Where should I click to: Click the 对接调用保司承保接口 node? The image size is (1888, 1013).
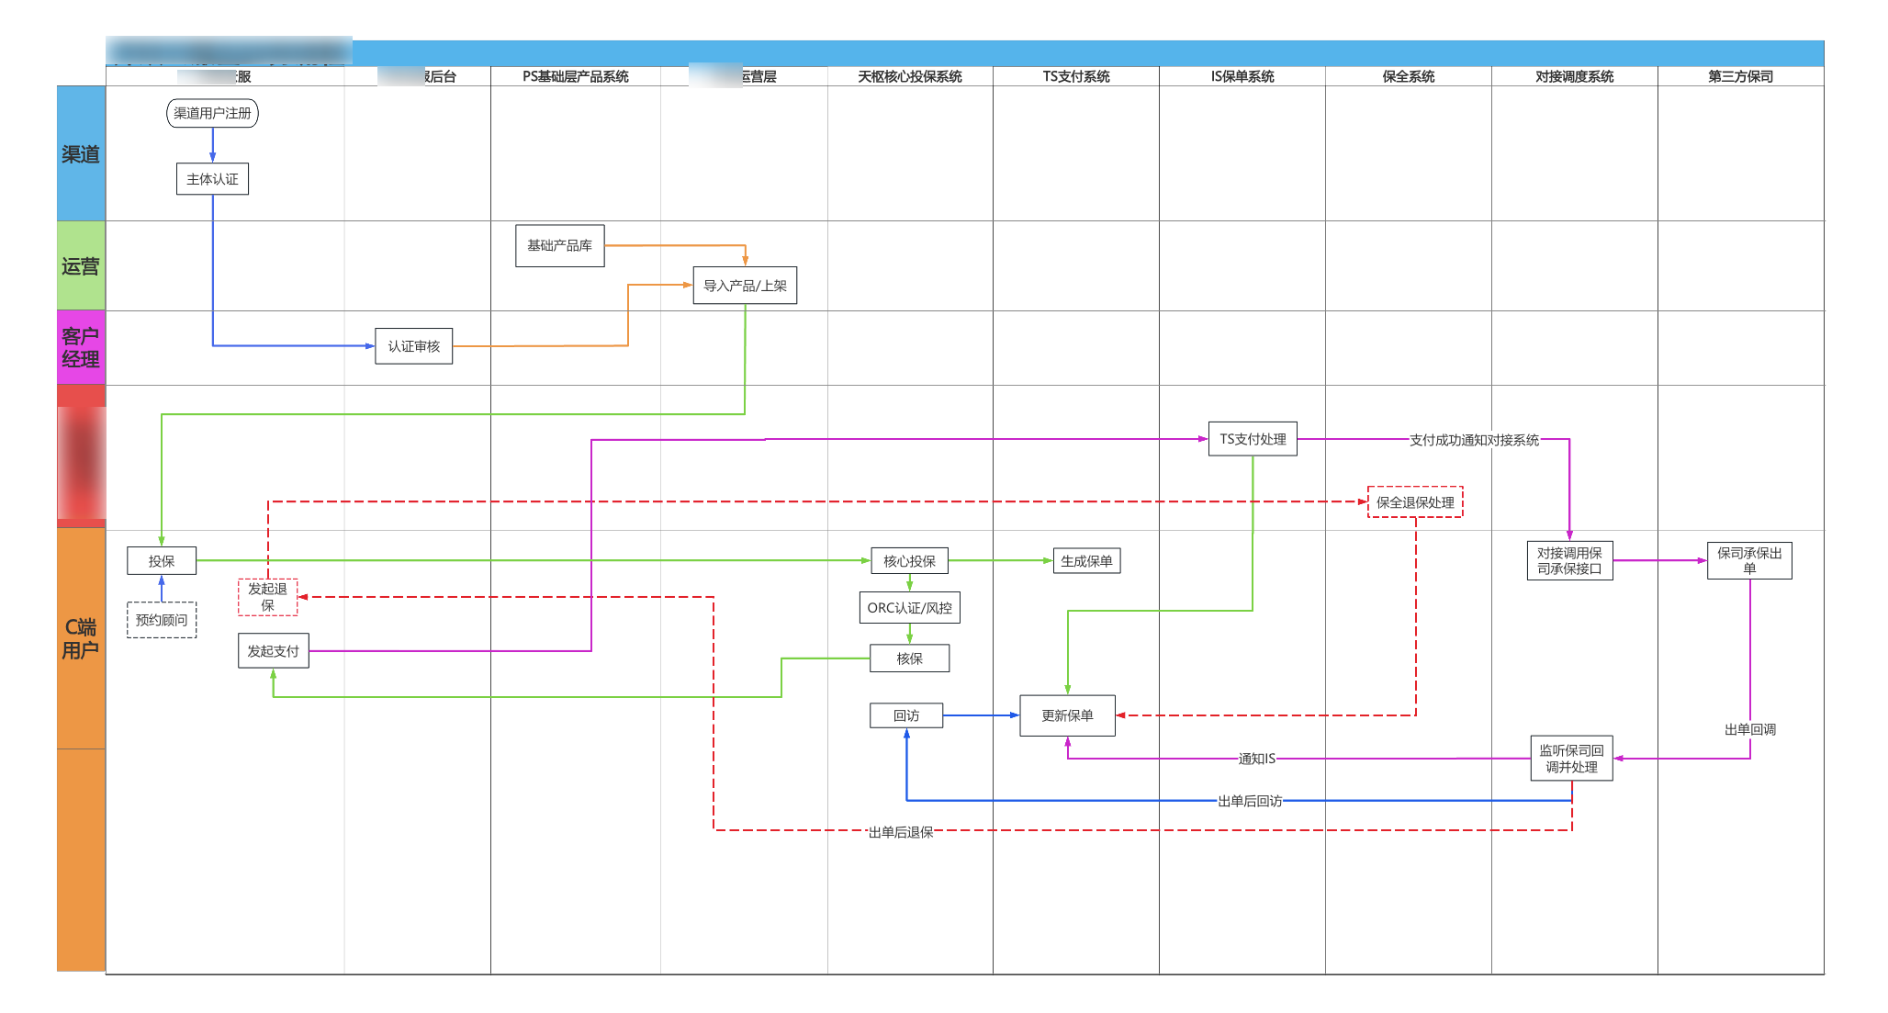coord(1570,561)
